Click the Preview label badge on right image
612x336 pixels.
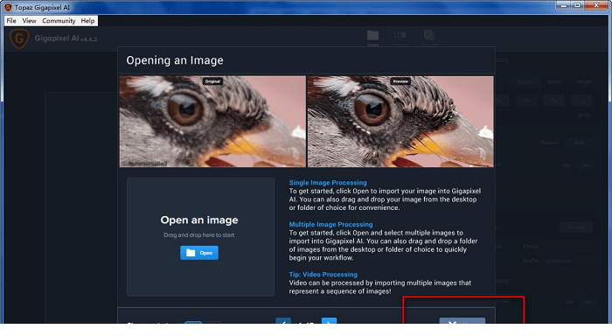coord(400,81)
